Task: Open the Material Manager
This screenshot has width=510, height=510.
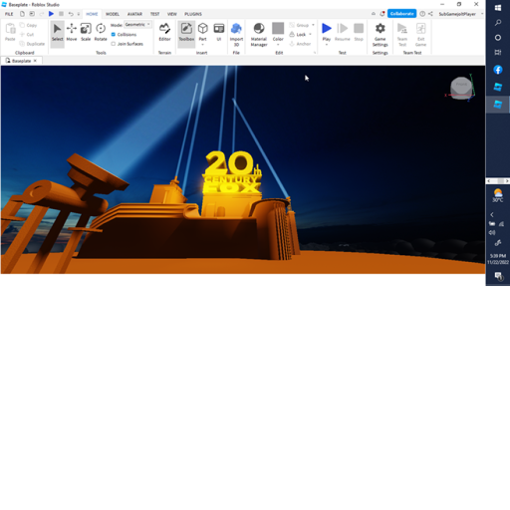Action: 259,35
